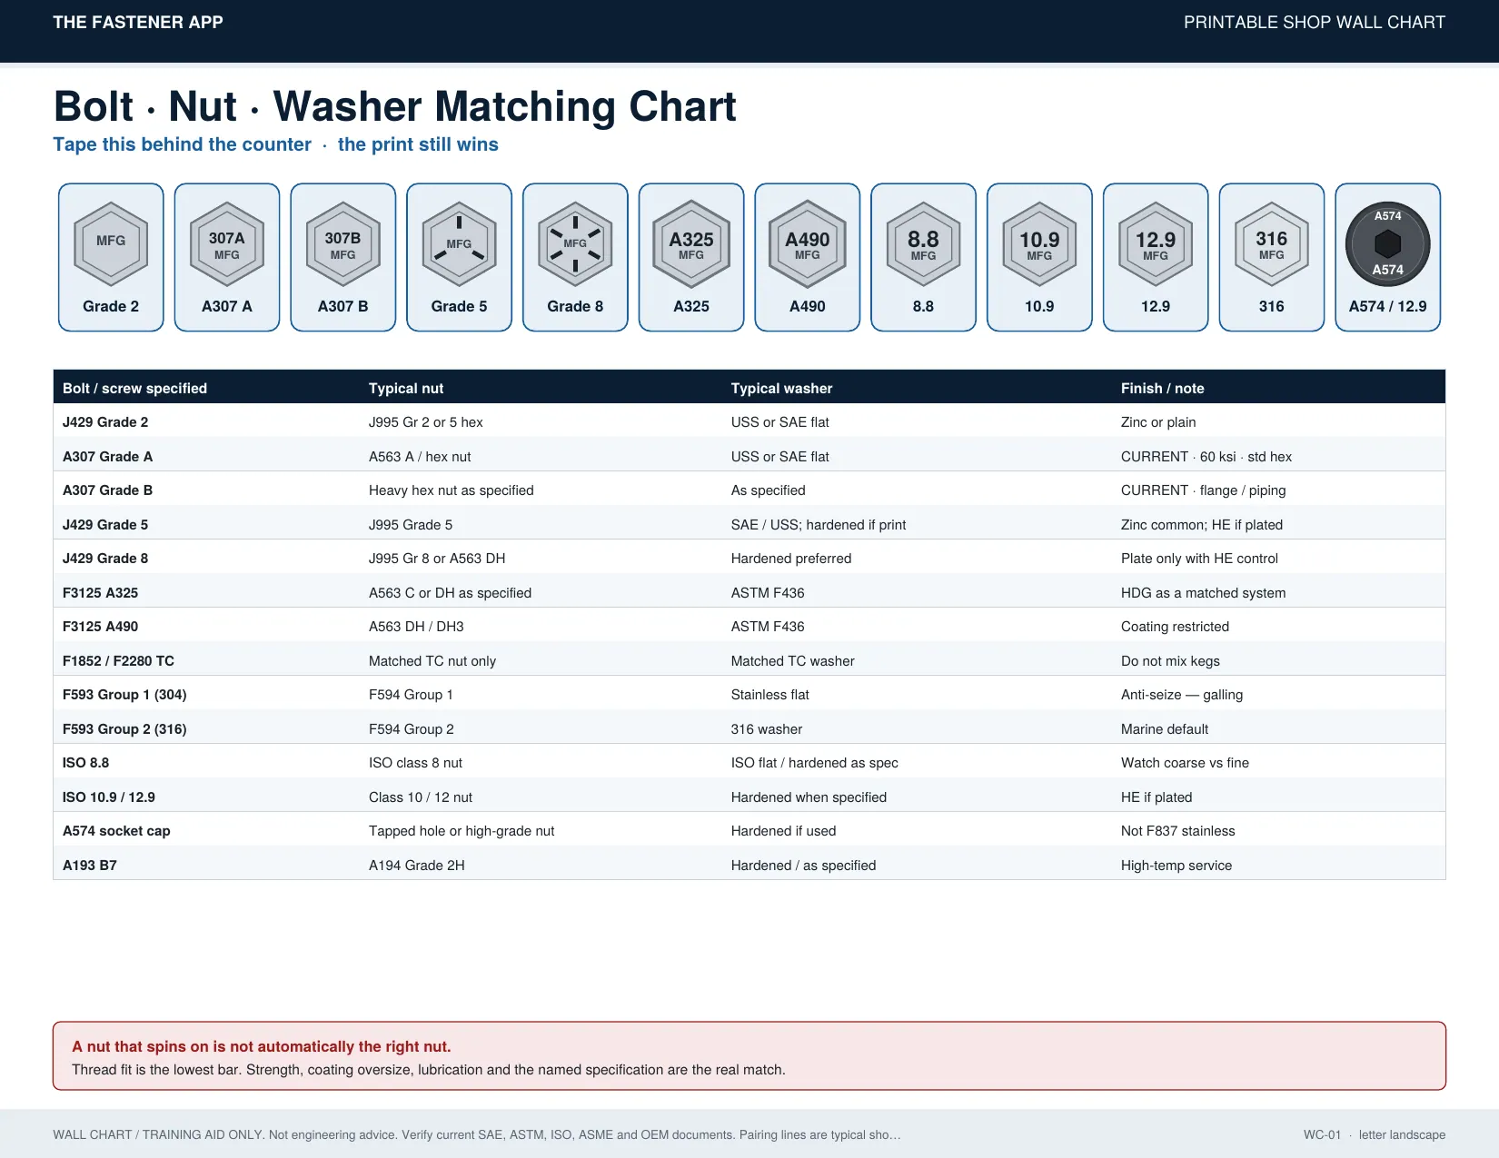Click 'Tape this behind the counter' subtitle
1499x1158 pixels.
pos(182,144)
